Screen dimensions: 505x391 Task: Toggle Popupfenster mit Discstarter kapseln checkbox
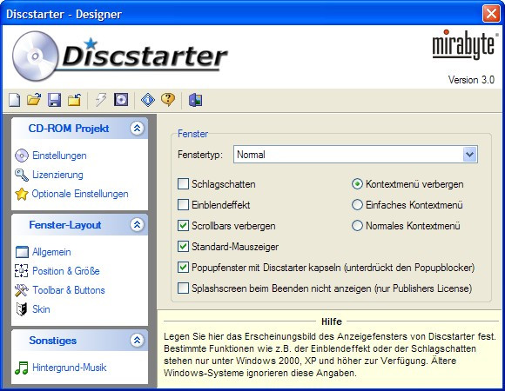(183, 268)
